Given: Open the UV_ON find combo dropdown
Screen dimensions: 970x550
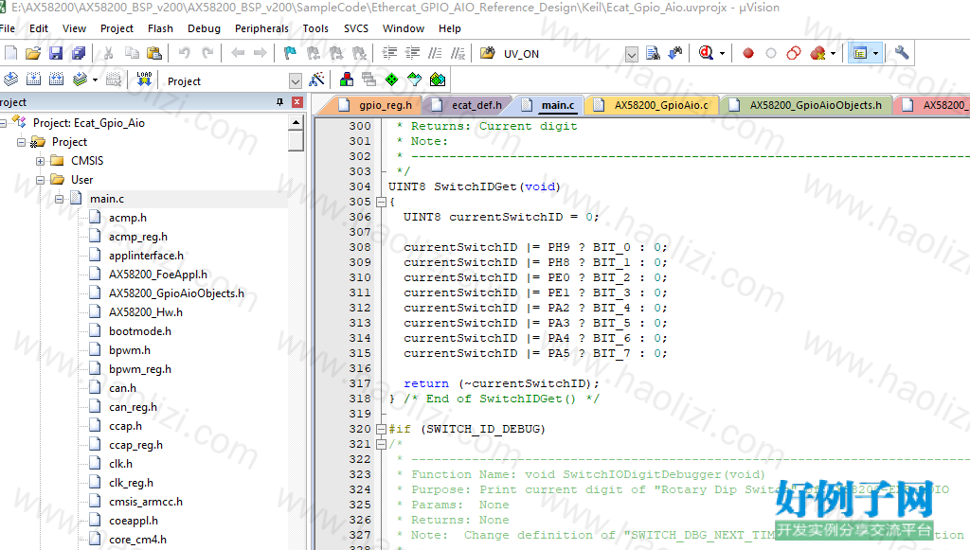Looking at the screenshot, I should point(631,54).
